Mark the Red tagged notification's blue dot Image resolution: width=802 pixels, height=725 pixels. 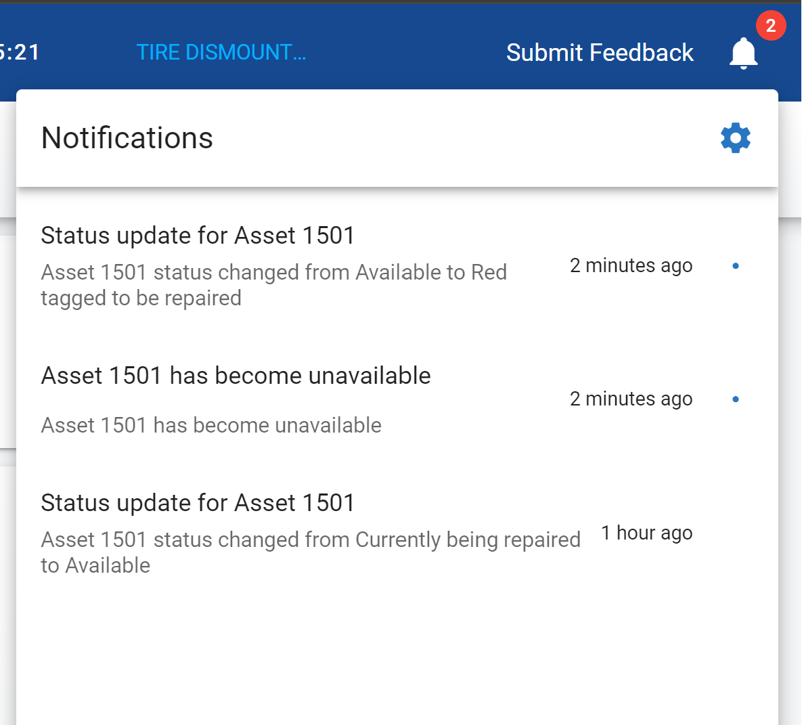pos(736,266)
